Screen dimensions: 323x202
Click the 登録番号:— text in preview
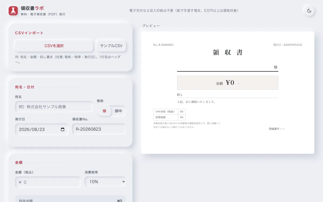(x=277, y=129)
